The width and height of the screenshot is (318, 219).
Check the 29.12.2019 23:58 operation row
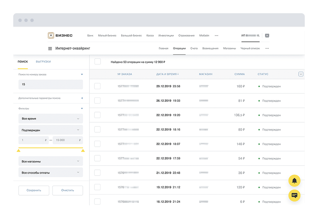[98, 86]
